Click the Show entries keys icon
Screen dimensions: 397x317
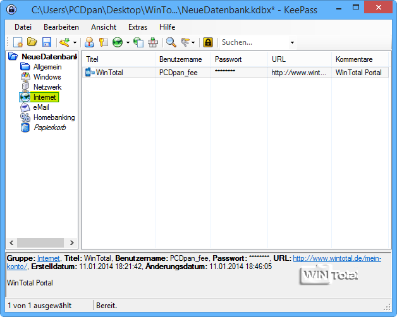tap(185, 42)
